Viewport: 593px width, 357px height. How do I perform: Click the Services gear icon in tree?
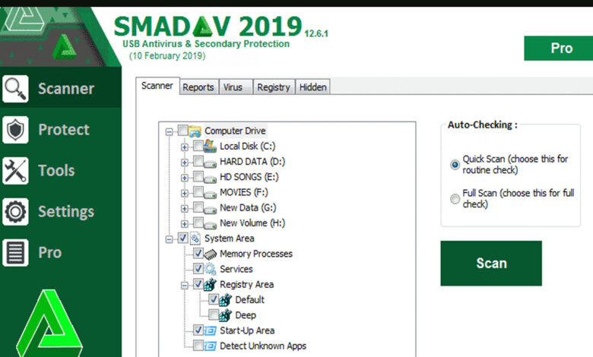211,269
